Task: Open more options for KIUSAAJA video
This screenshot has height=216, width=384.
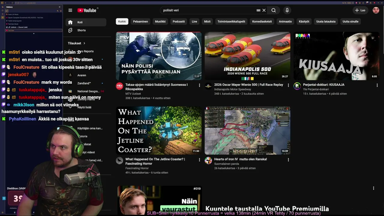Action: (x=377, y=85)
